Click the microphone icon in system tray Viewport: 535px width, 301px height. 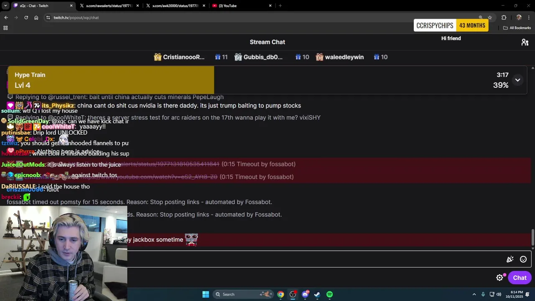(x=483, y=294)
